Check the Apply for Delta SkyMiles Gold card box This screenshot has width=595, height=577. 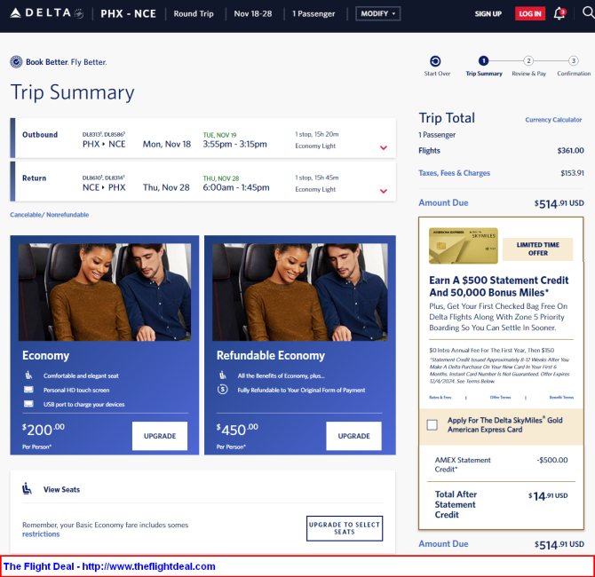(x=432, y=425)
